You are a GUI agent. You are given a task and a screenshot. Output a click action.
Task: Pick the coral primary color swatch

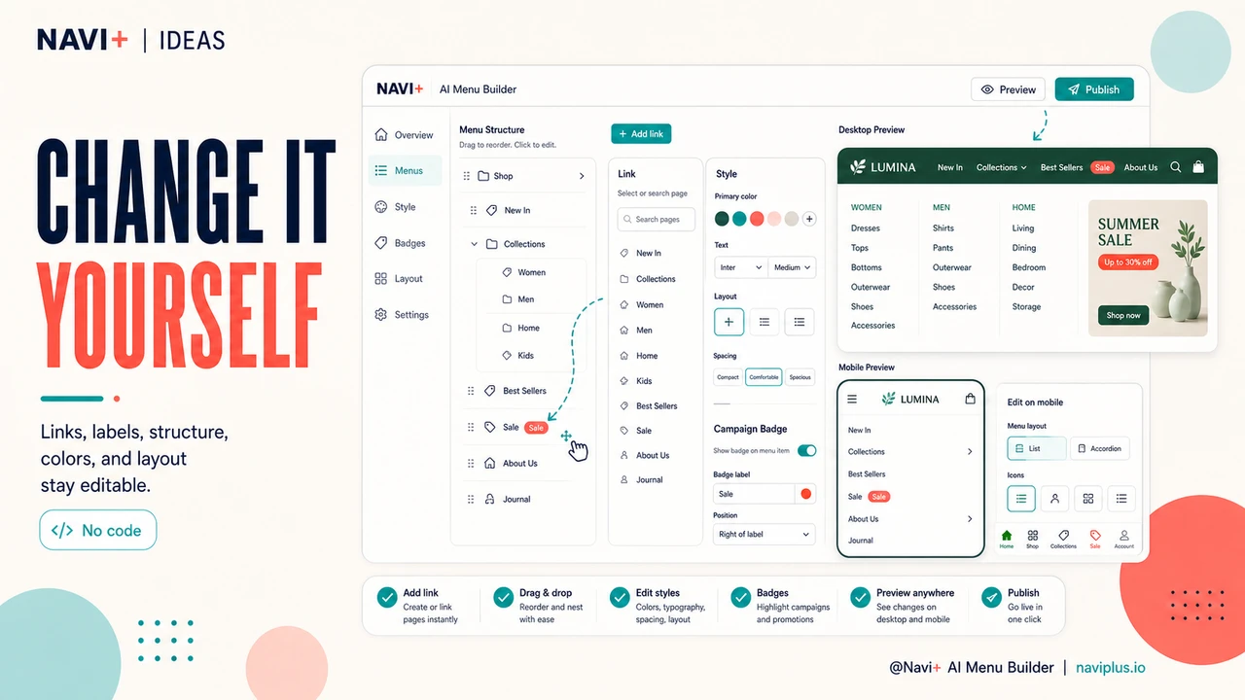pos(757,219)
